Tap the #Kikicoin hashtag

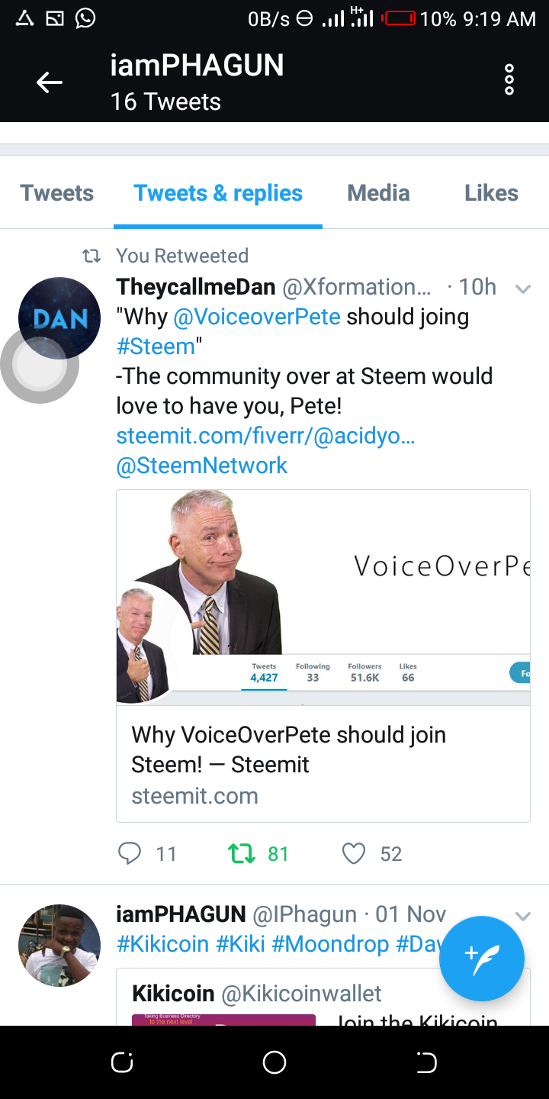pos(163,944)
